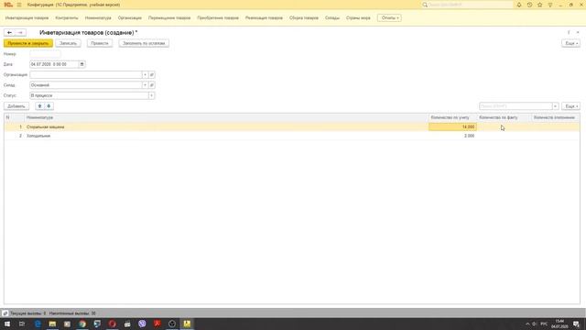This screenshot has height=330, width=586.
Task: Click Количество отклонение column header
Action: tap(556, 117)
